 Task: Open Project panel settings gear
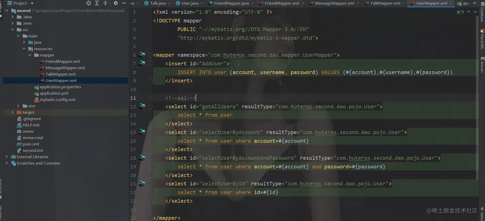tap(116, 3)
